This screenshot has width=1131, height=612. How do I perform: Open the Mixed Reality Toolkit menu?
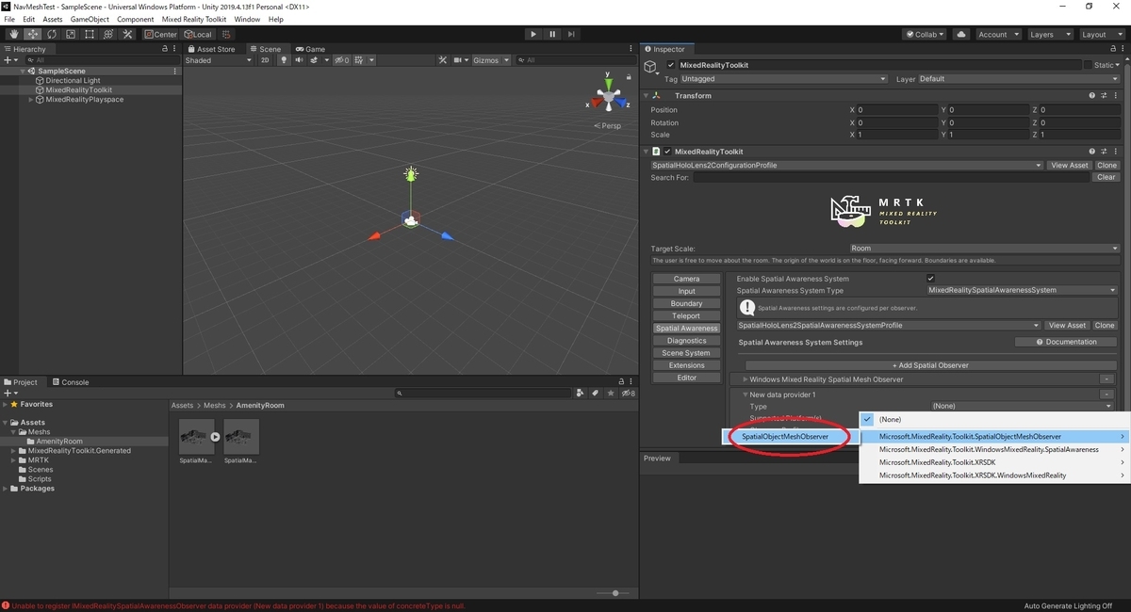(x=194, y=19)
